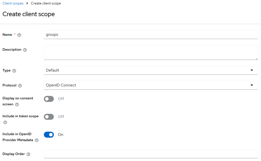Turn on Include in token scope
Screen dimensions: 261x161
(49, 117)
